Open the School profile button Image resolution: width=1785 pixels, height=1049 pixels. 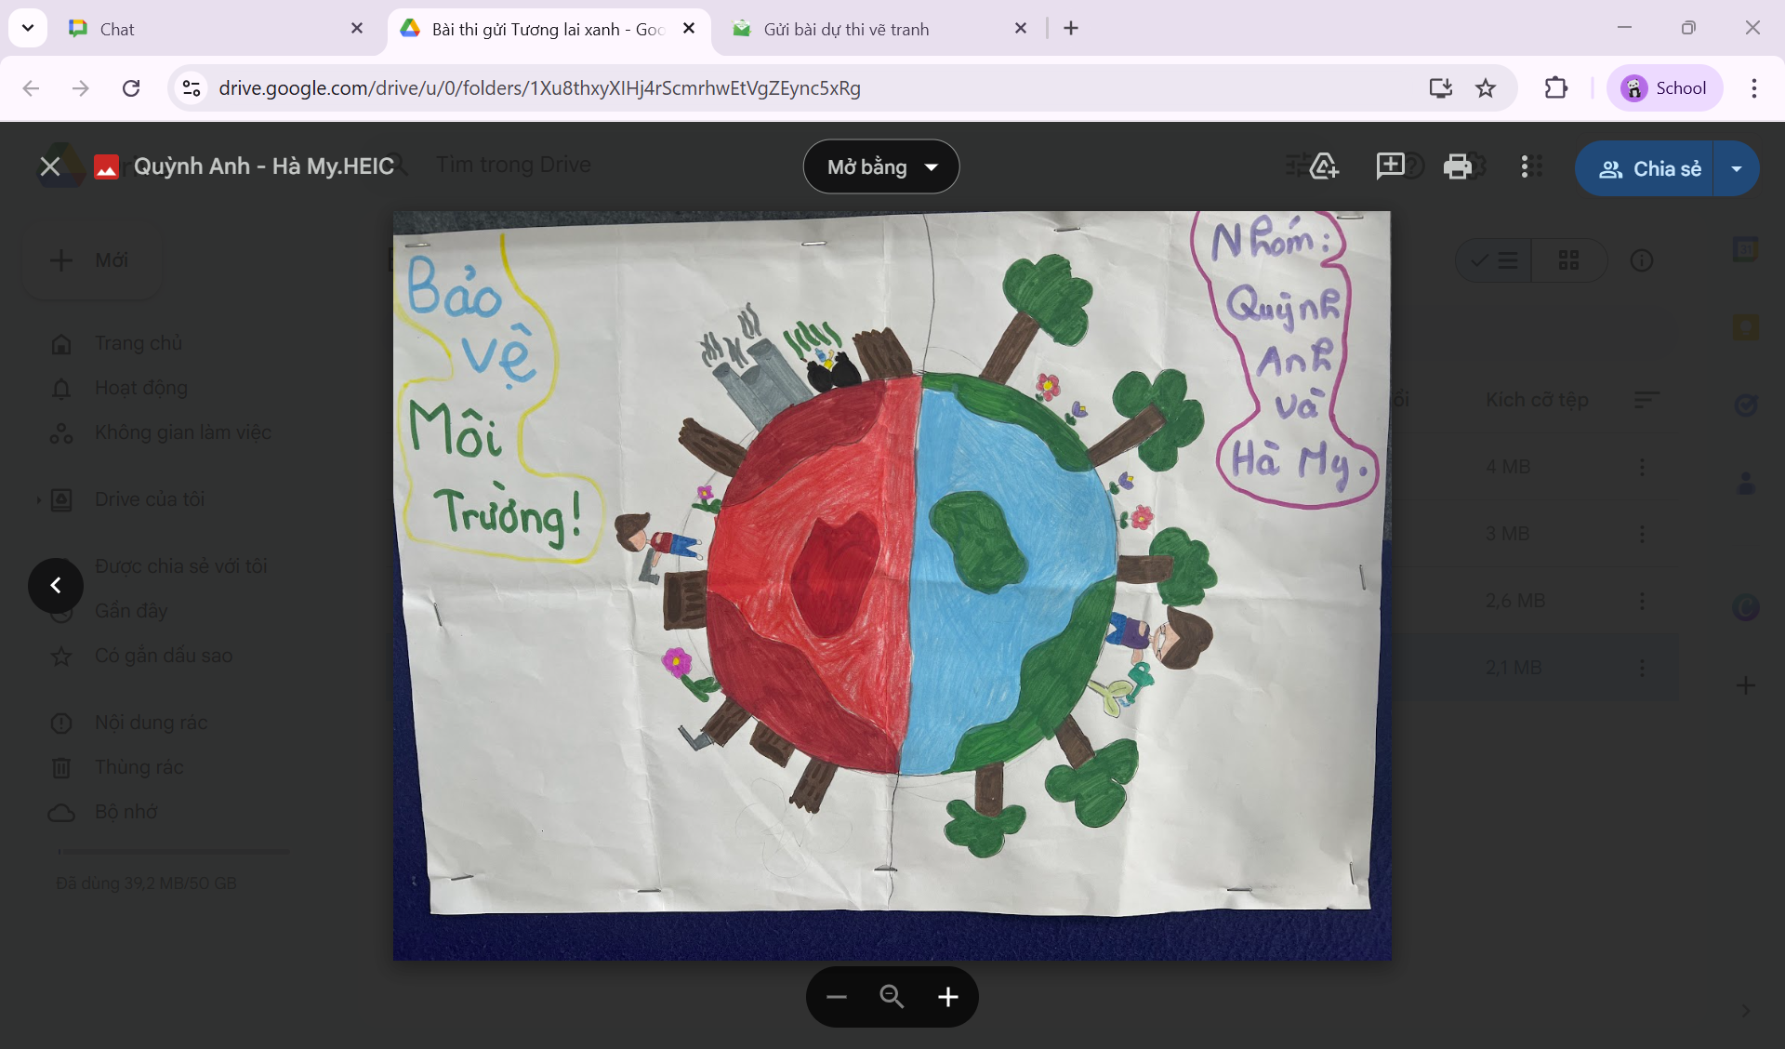[x=1664, y=88]
